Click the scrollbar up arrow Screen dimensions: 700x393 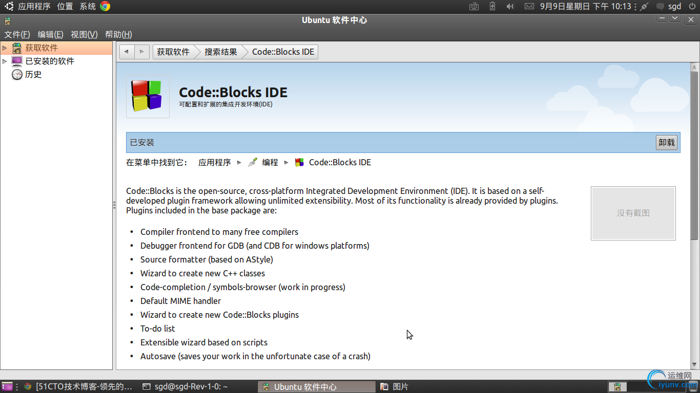pyautogui.click(x=694, y=67)
